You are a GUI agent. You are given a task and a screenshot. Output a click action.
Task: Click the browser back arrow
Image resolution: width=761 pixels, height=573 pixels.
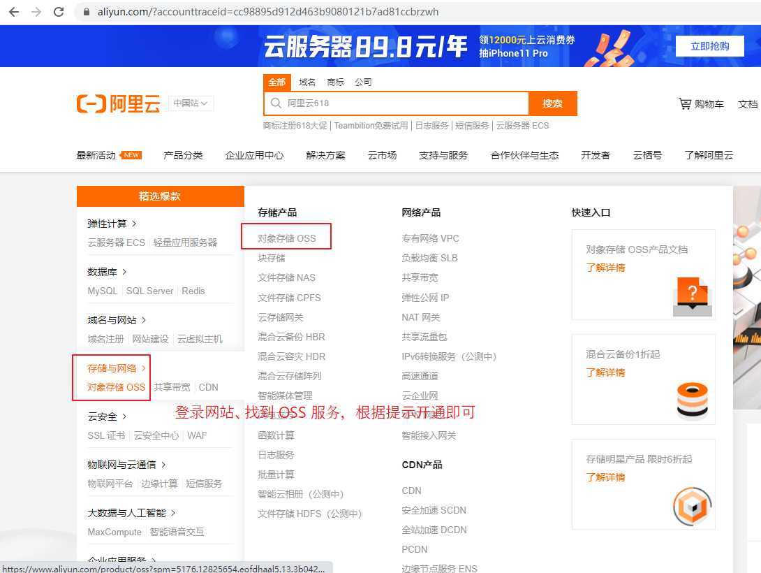click(x=14, y=12)
